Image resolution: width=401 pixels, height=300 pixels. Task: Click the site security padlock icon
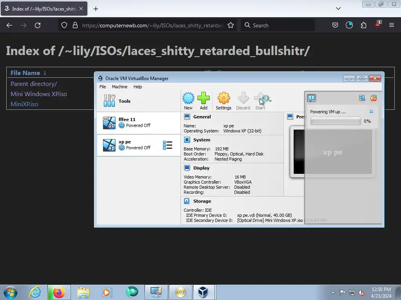[x=75, y=25]
